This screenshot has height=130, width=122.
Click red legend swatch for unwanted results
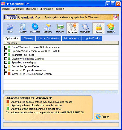pyautogui.click(x=8, y=102)
